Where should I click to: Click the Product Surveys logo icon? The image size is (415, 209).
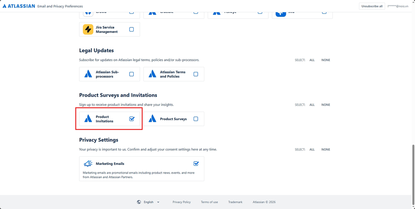(x=152, y=119)
